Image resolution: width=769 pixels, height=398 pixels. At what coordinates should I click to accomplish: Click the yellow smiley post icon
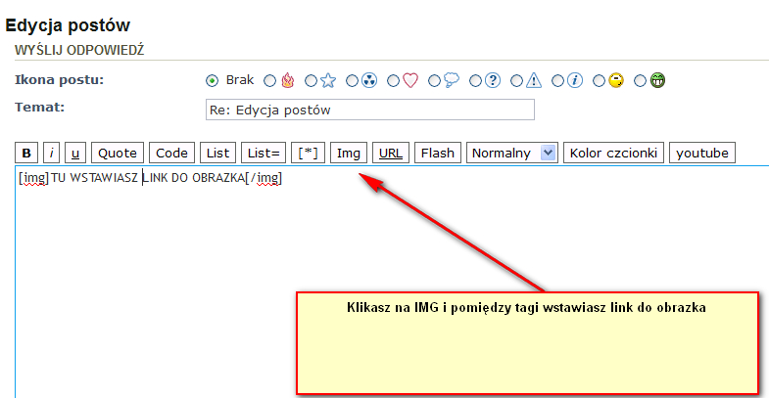point(616,80)
